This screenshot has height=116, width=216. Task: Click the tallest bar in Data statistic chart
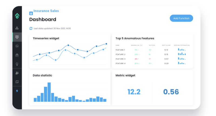click(x=49, y=92)
